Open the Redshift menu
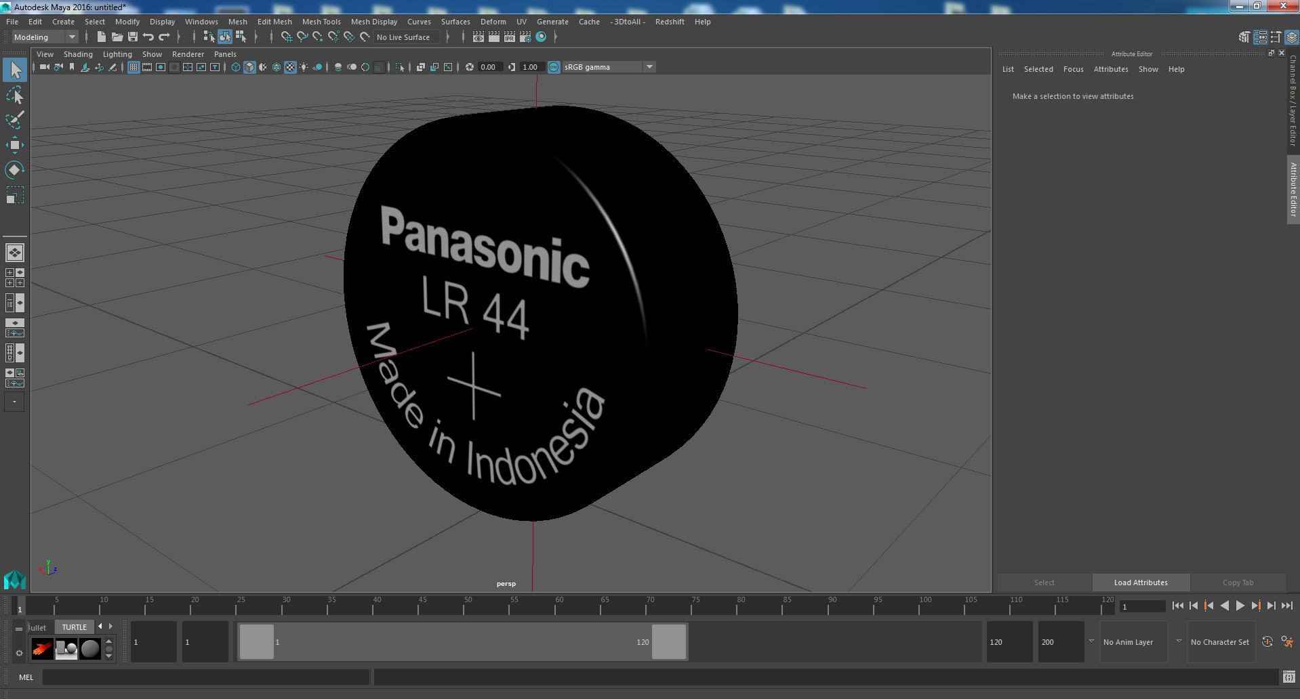This screenshot has width=1300, height=699. click(670, 22)
